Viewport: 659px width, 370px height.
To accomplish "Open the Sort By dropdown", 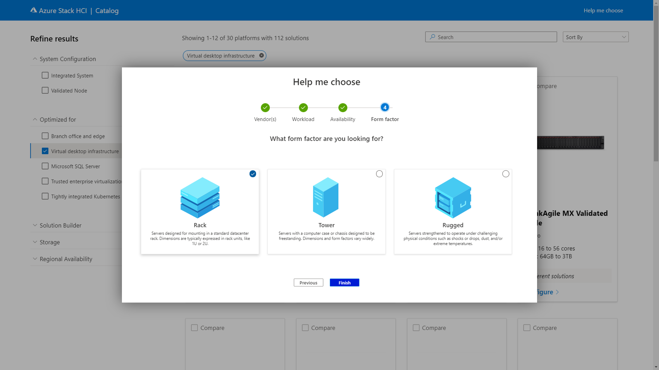I will coord(595,37).
